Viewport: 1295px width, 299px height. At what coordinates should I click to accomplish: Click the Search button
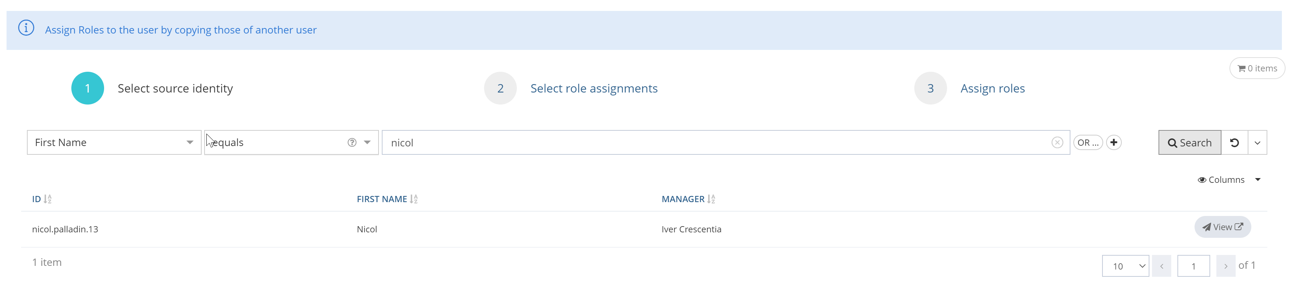point(1189,142)
